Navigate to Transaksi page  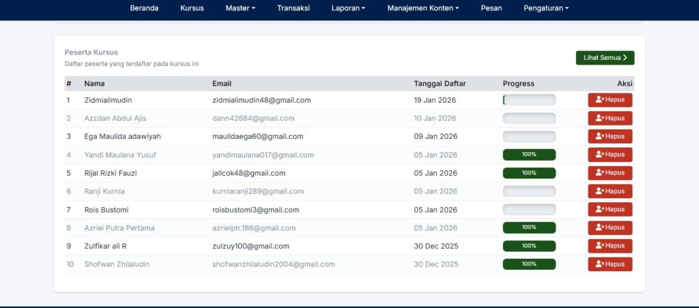(294, 8)
